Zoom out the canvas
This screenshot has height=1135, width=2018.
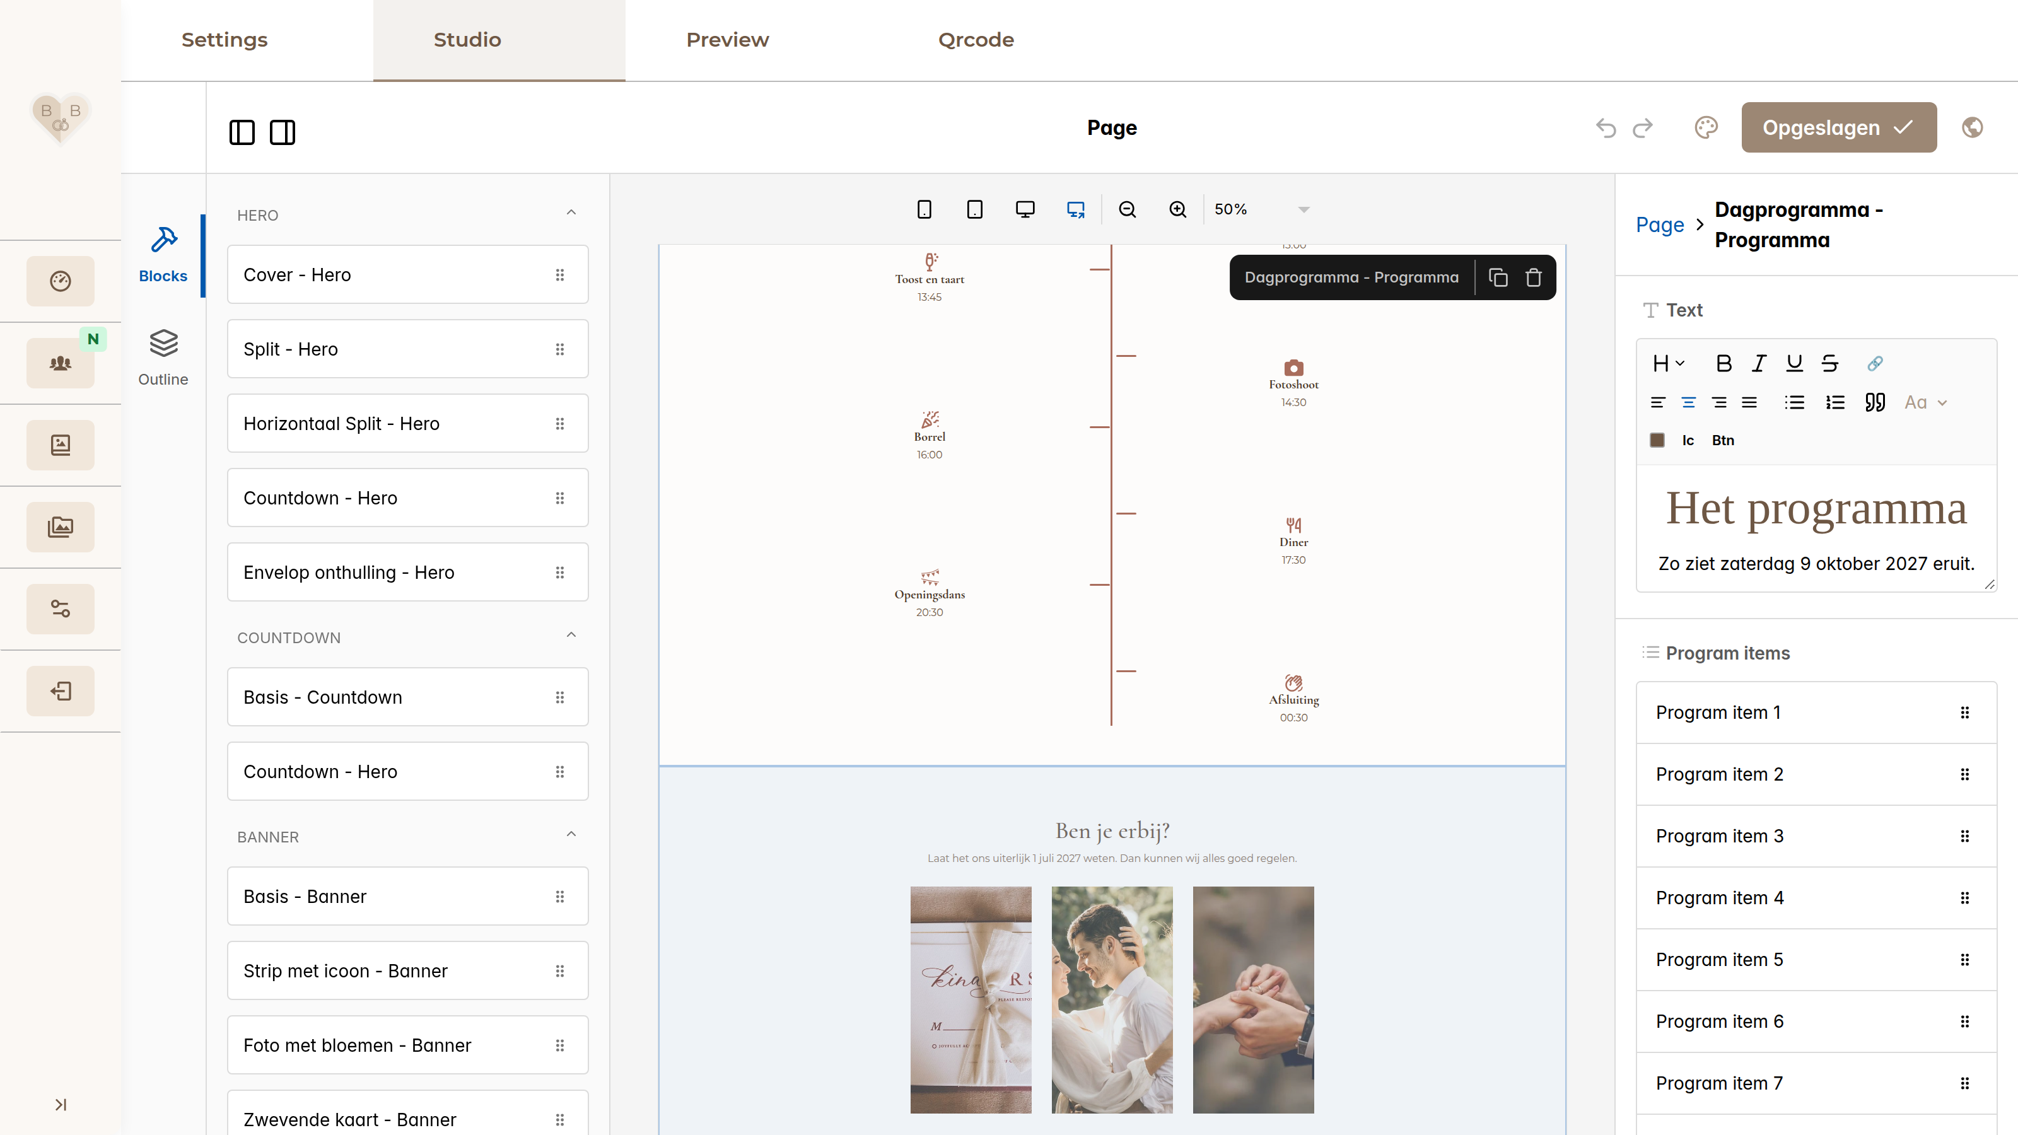(1128, 209)
